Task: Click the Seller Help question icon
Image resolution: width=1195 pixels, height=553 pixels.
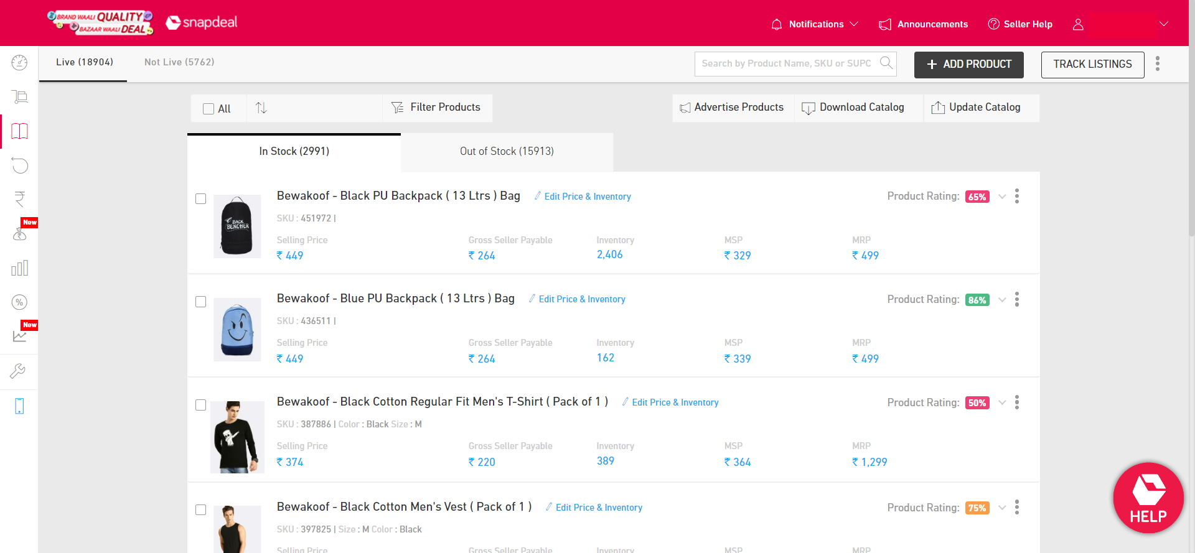Action: 994,24
